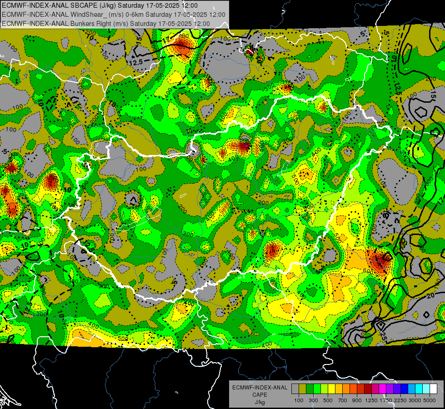Select the pink-magenta swatch after 1250
This screenshot has height=409, width=445.
[375, 389]
